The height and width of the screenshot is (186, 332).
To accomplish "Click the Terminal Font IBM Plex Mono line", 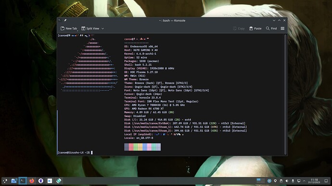I will 161,102.
